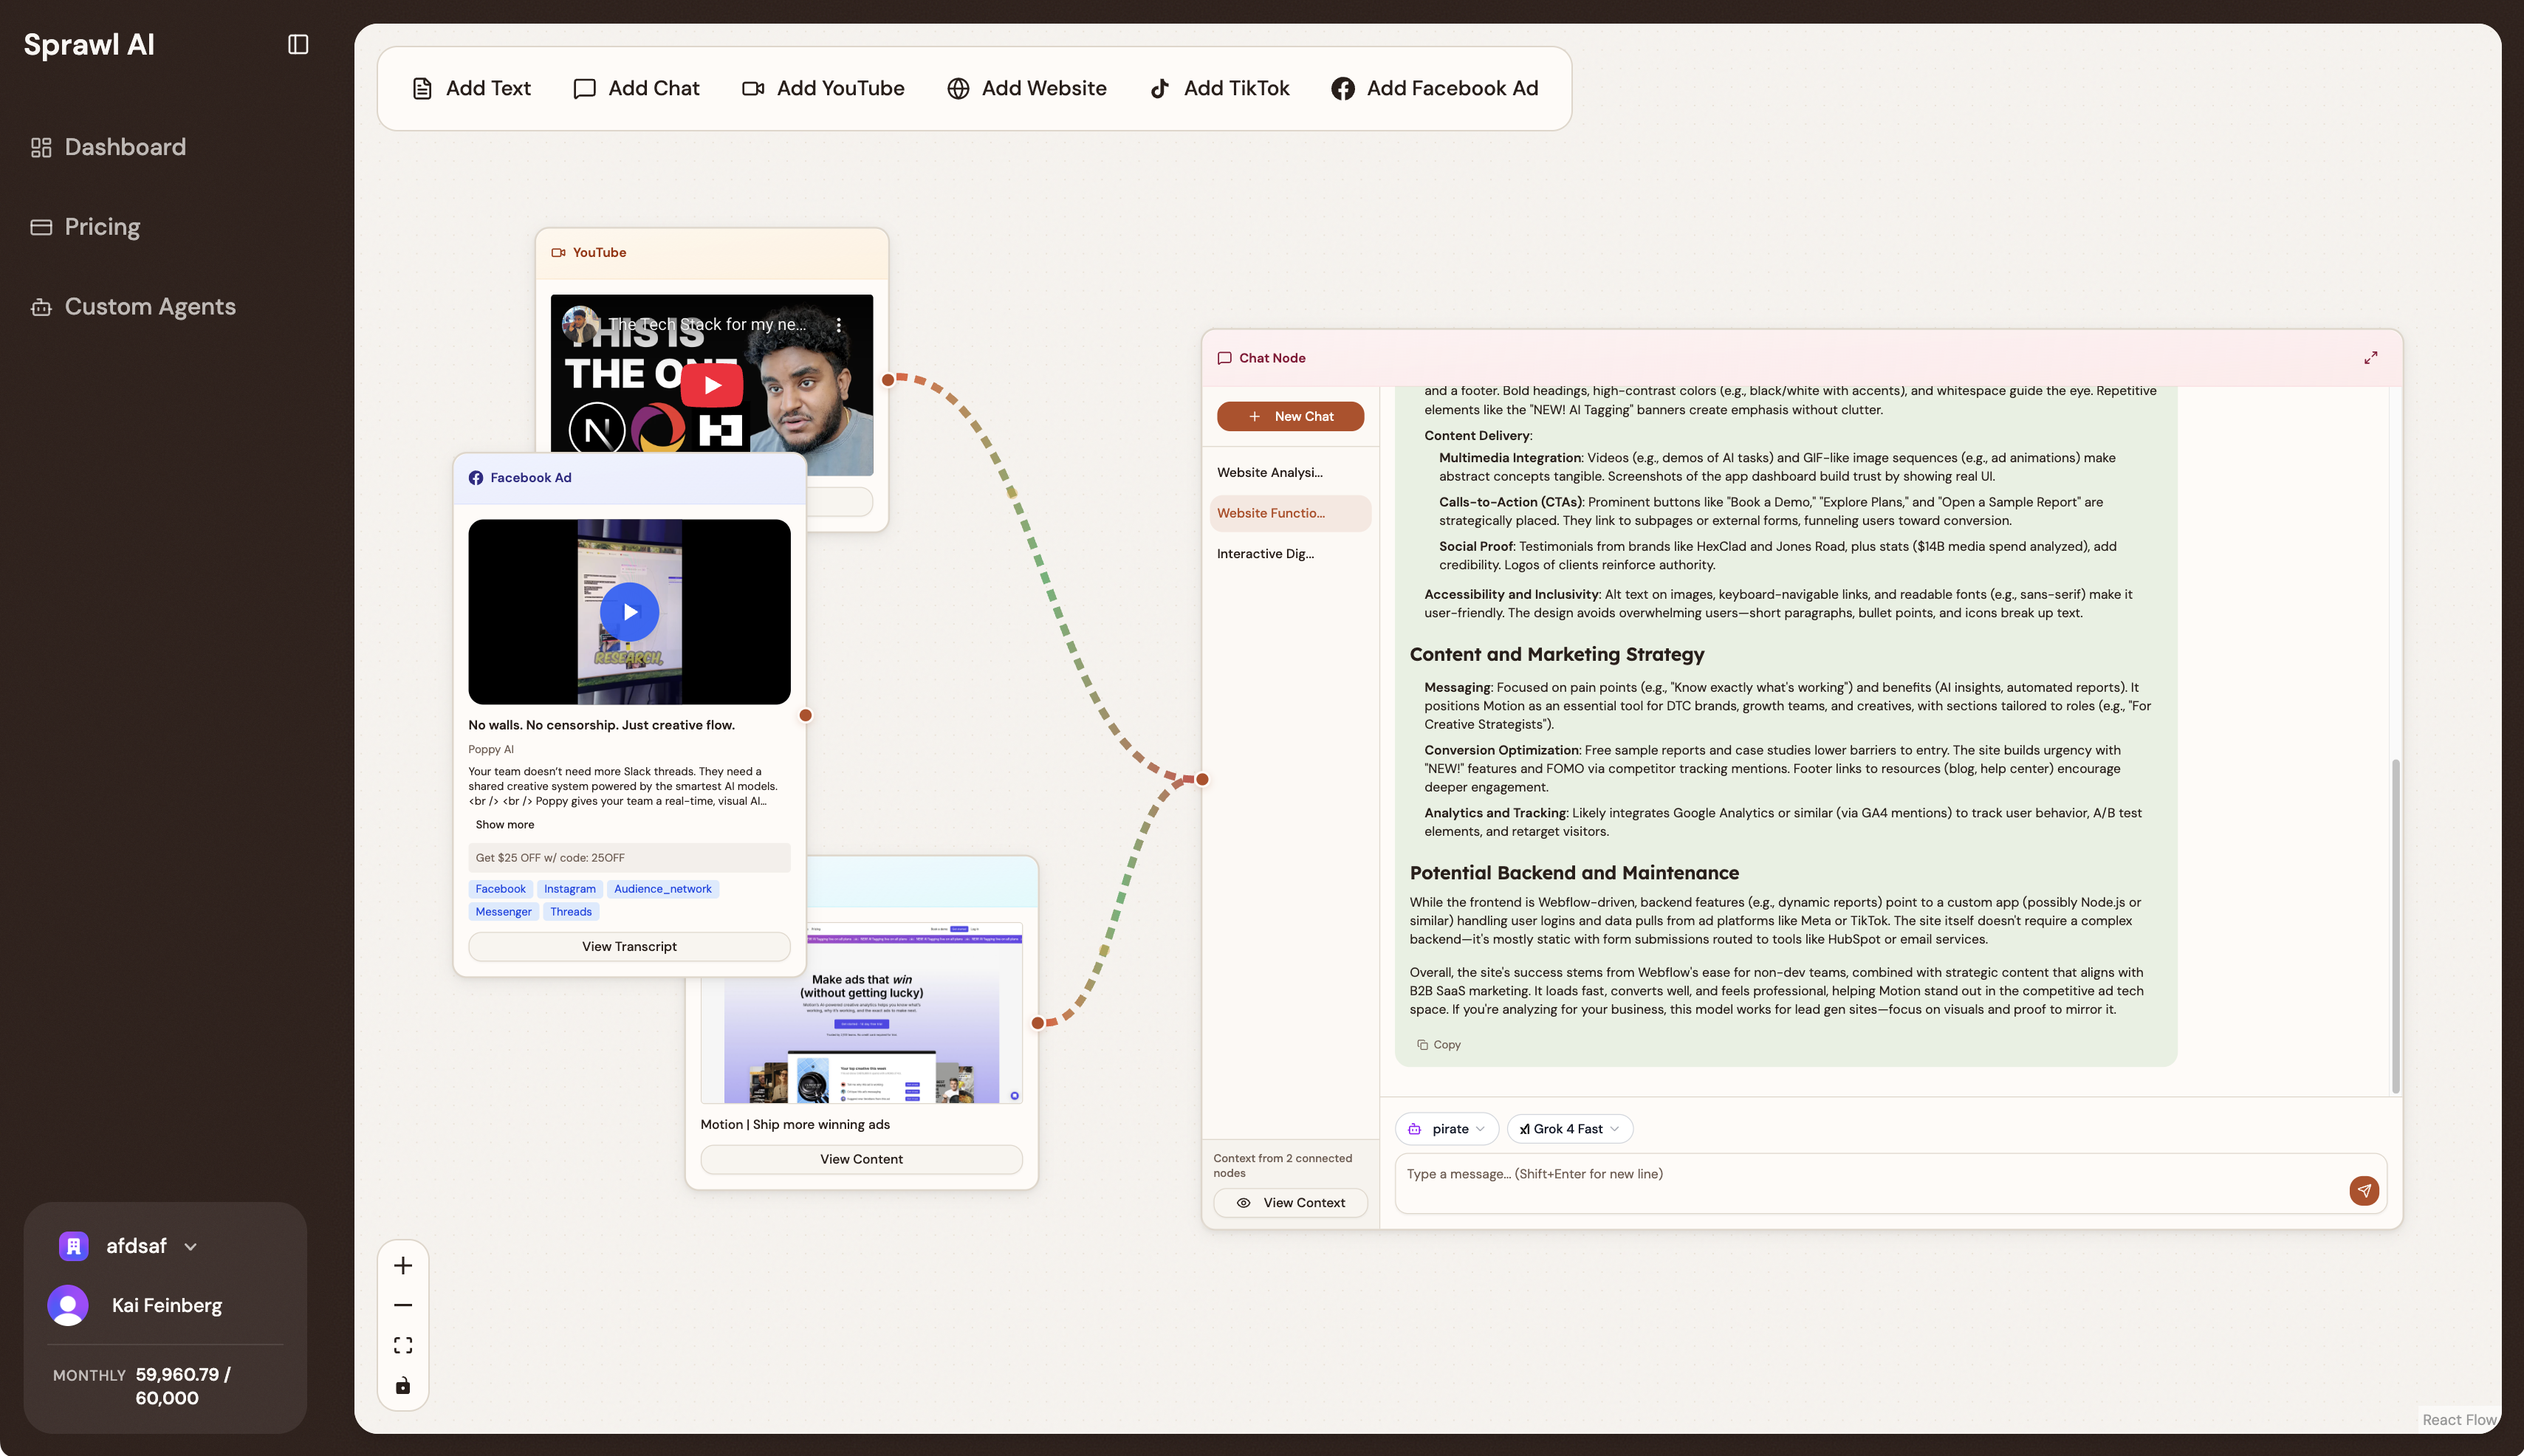Toggle the canvas lock icon

[403, 1385]
